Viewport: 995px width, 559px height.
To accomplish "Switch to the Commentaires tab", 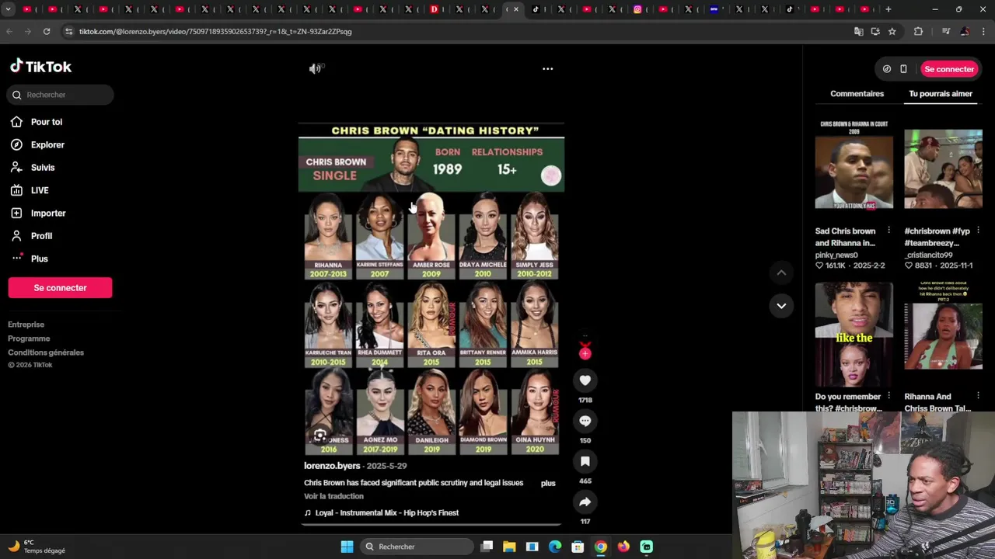I will click(857, 93).
